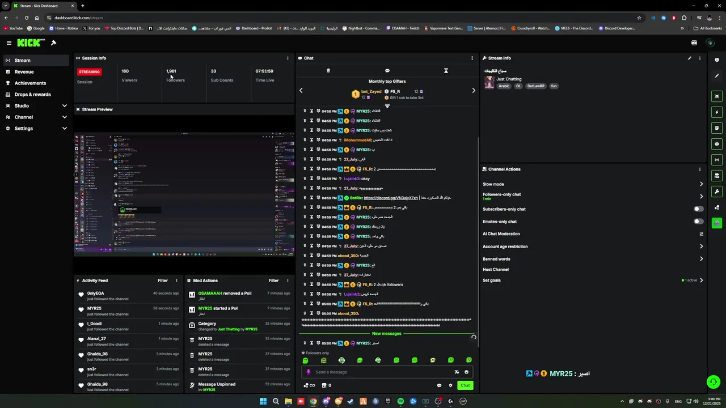Open chat settings gear icon
This screenshot has height=408, width=726.
pos(451,385)
